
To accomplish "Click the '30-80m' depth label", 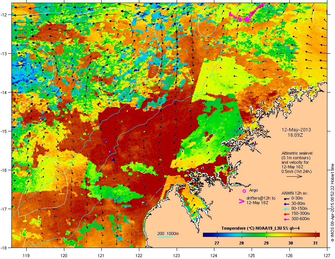I will point(298,203).
